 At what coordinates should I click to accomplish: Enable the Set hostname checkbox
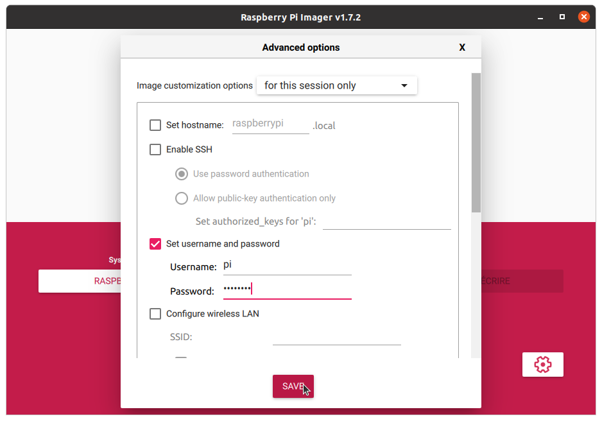point(155,125)
